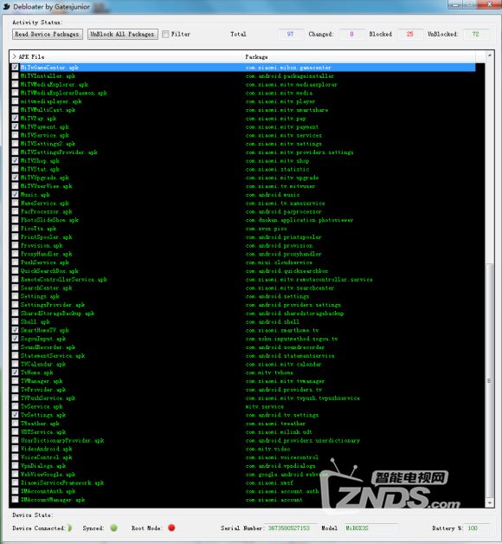The image size is (502, 544).
Task: Click the scroll-up arrow of package list
Action: (490, 55)
